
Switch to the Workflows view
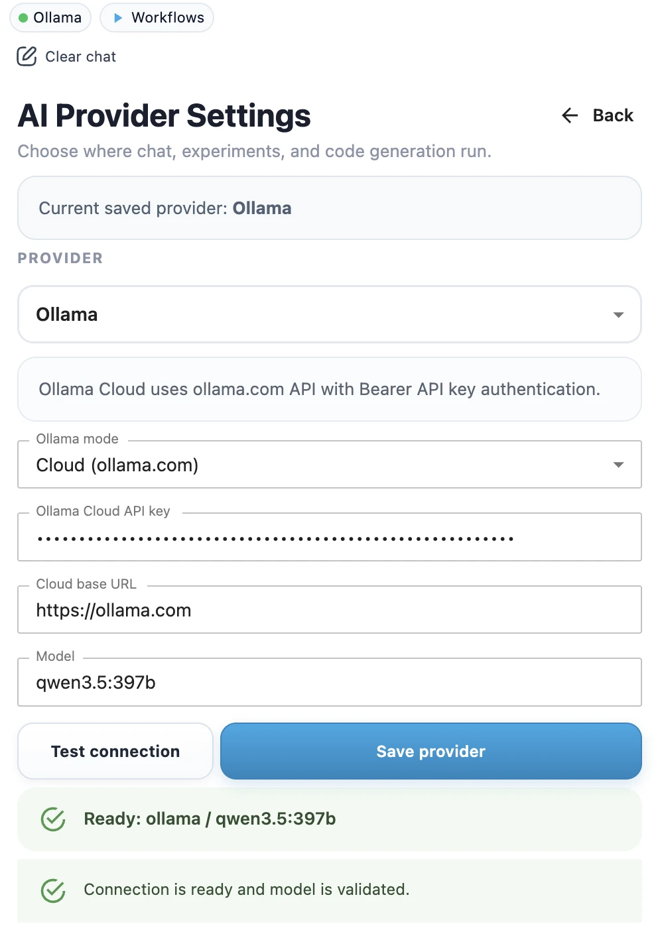coord(157,18)
